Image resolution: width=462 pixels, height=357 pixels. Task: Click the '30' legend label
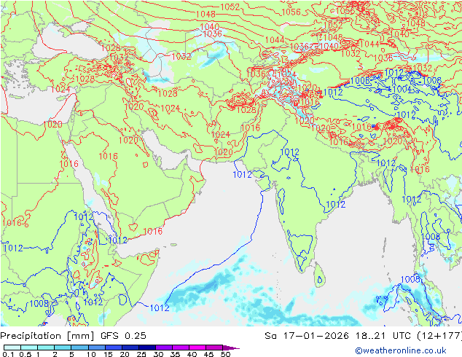[x=158, y=354]
